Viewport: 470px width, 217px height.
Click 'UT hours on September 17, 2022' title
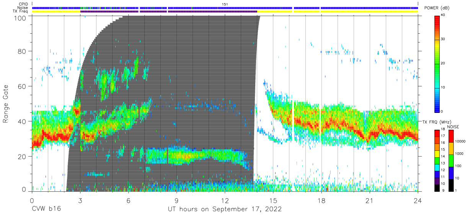coord(225,209)
